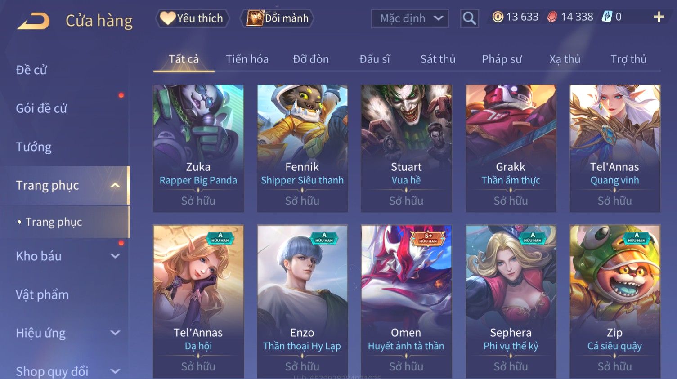Click the gold coin balance icon
Image resolution: width=677 pixels, height=379 pixels.
(498, 17)
